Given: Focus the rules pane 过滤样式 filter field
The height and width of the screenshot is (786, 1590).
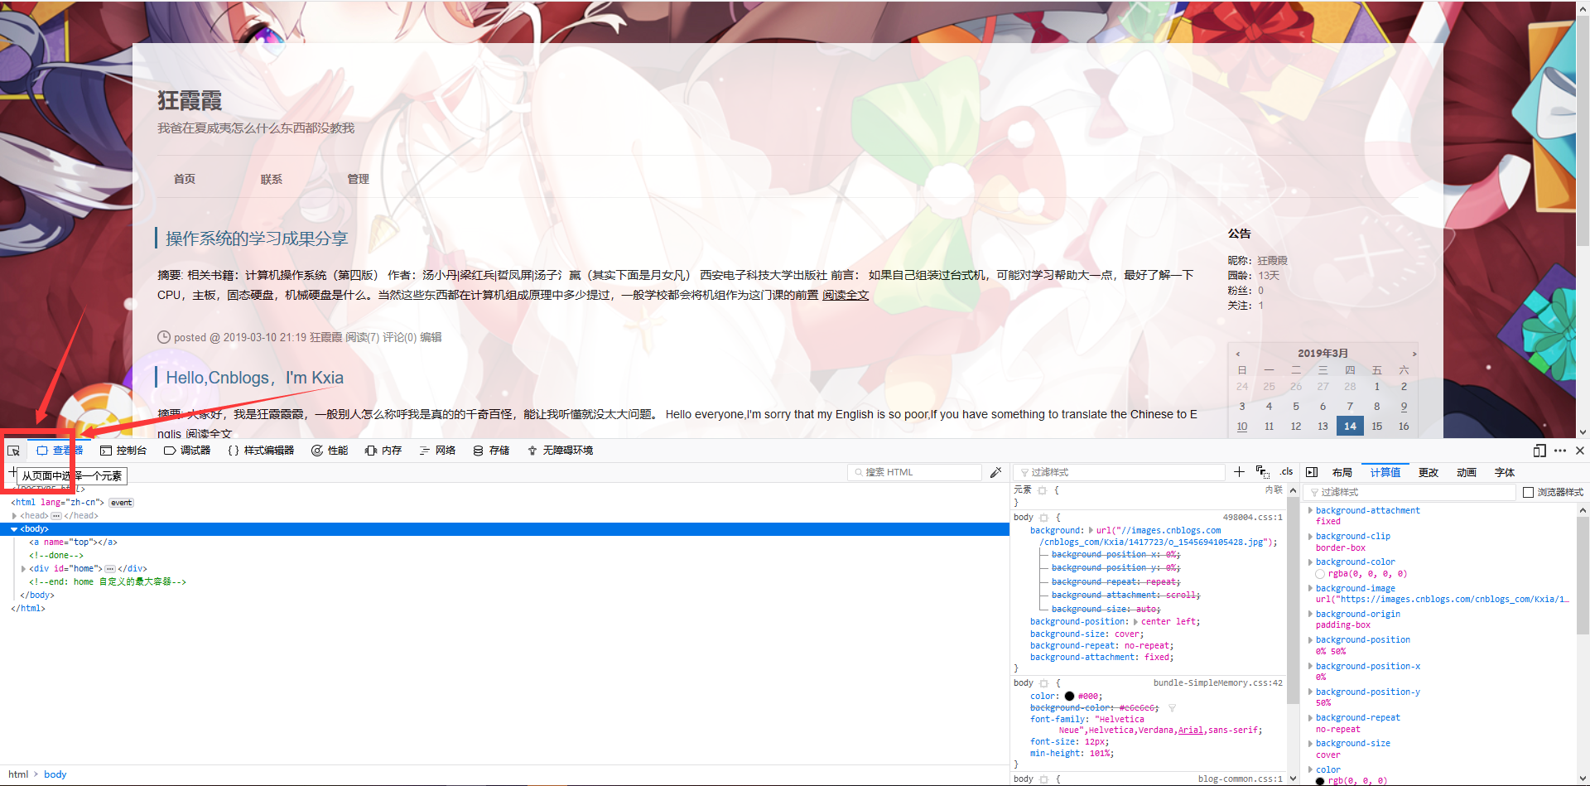Looking at the screenshot, I should (1120, 472).
